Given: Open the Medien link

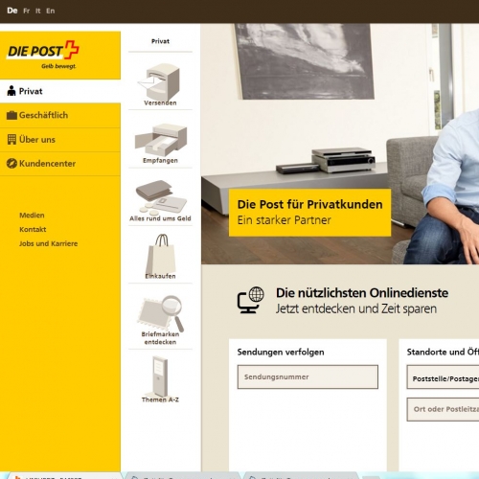Looking at the screenshot, I should tap(32, 216).
